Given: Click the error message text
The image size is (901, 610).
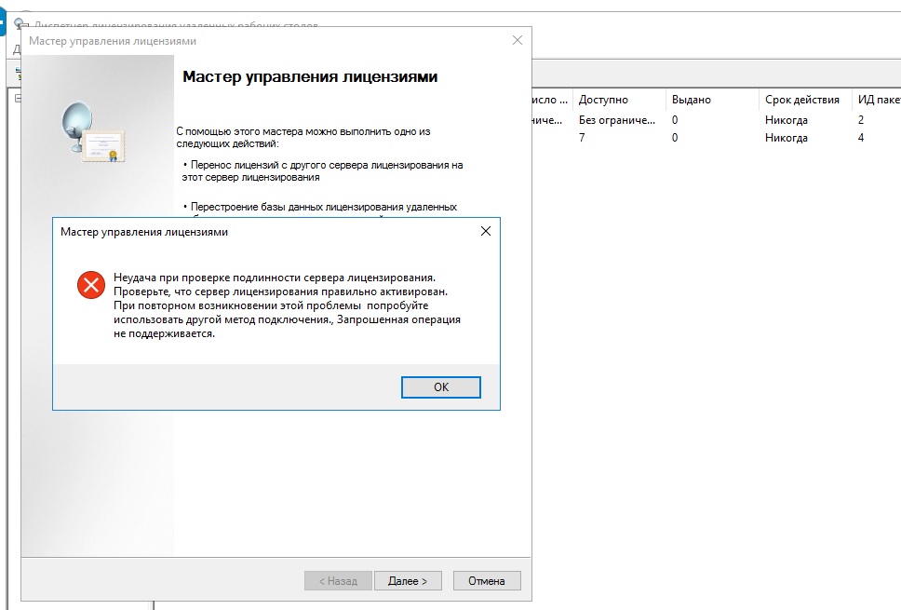Looking at the screenshot, I should point(287,305).
